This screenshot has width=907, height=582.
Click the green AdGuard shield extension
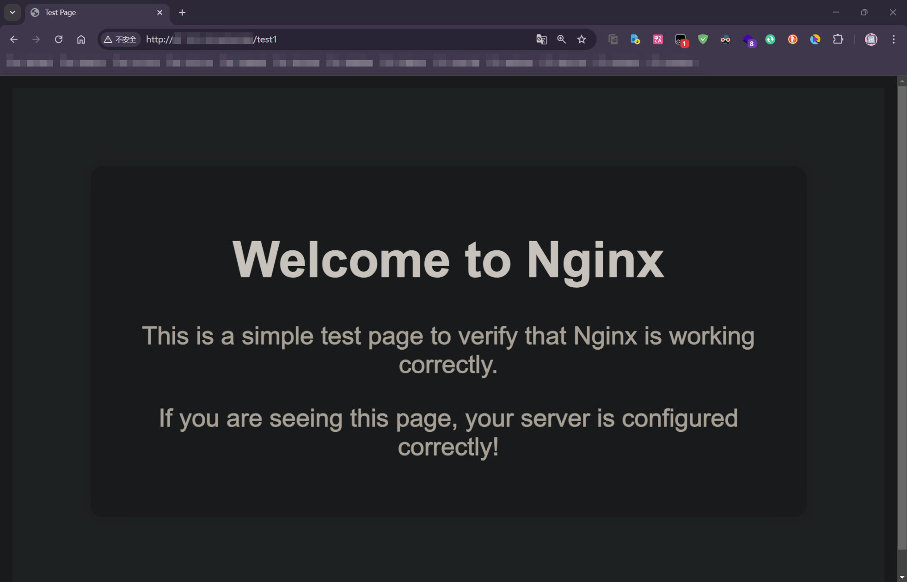pos(703,39)
